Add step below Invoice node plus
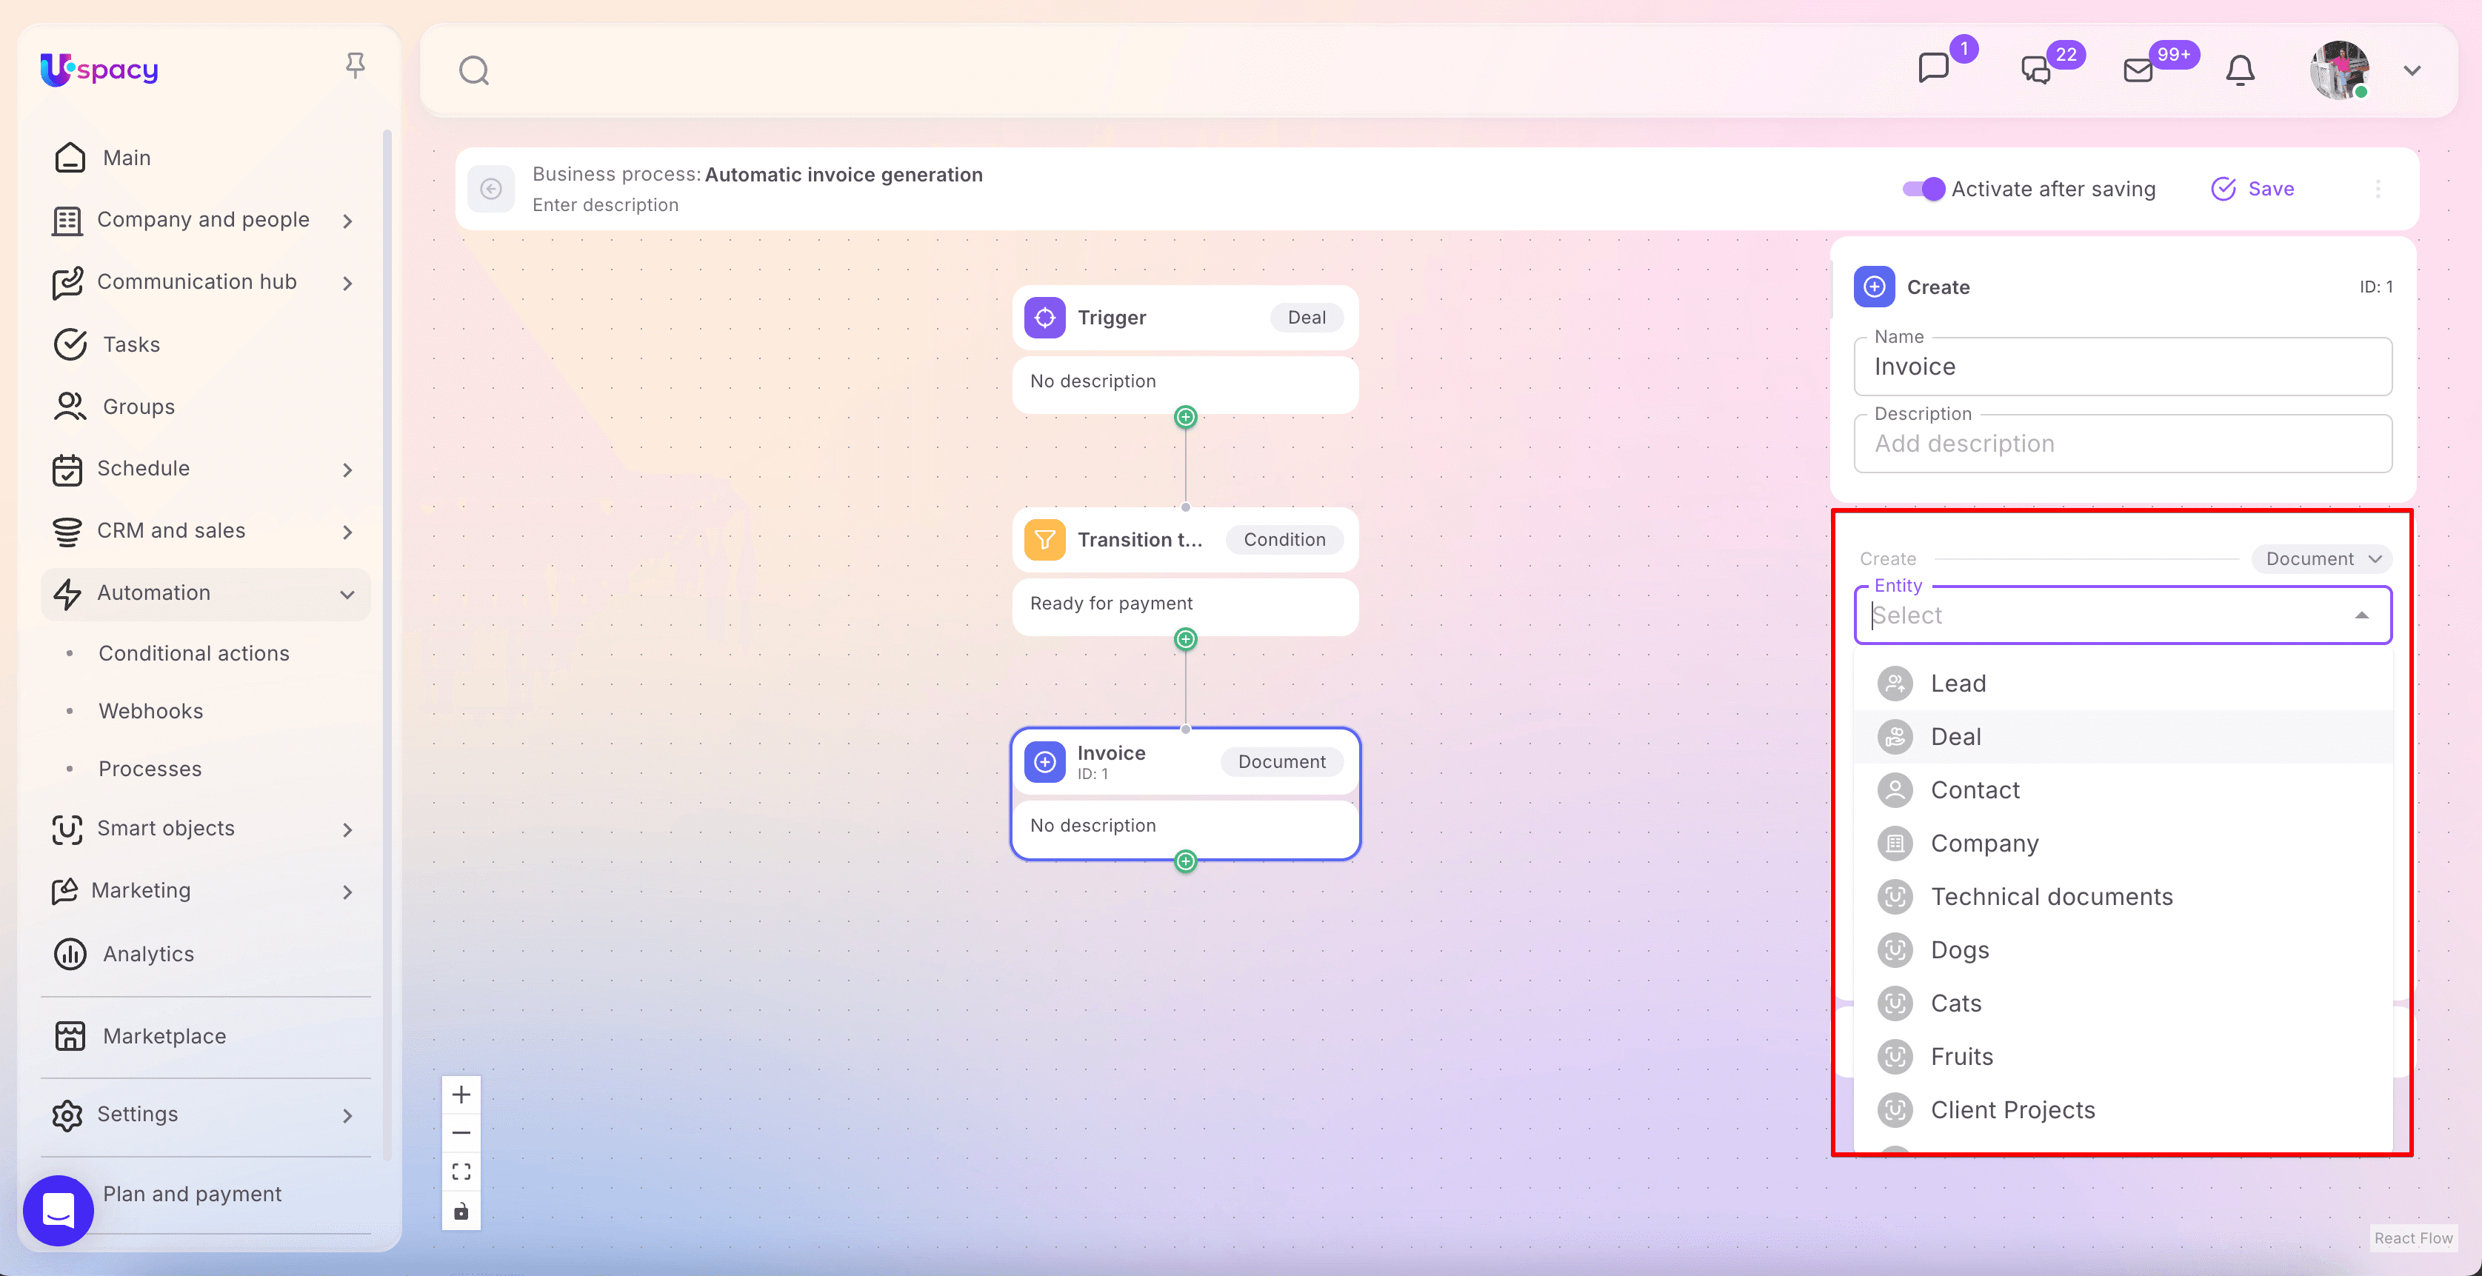Image resolution: width=2482 pixels, height=1276 pixels. point(1186,861)
